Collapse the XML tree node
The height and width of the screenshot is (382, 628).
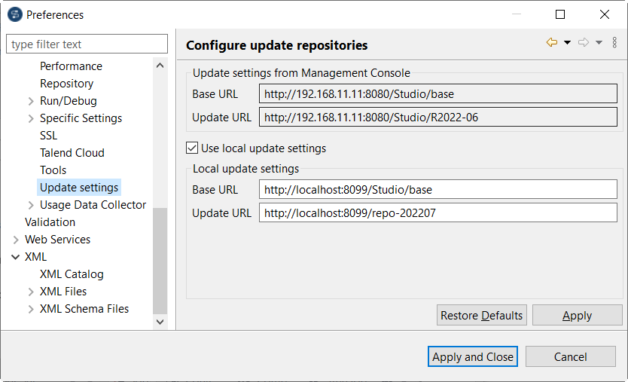16,257
